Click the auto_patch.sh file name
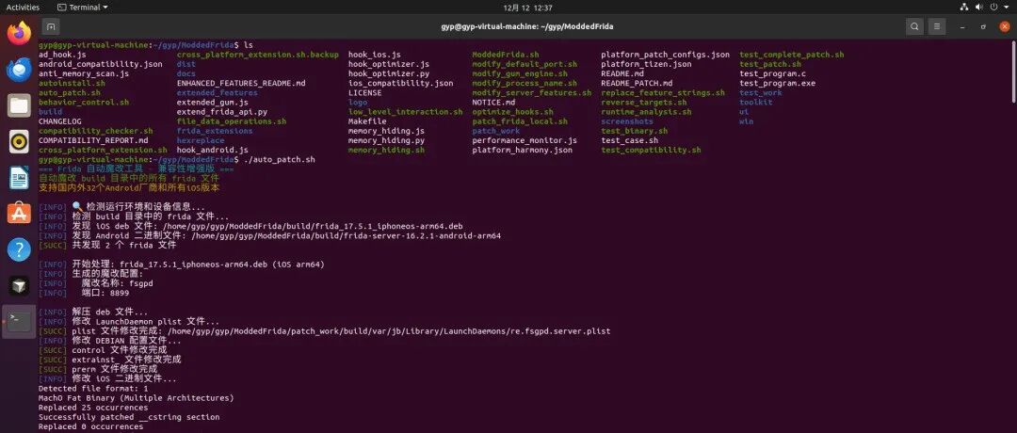The width and height of the screenshot is (1017, 433). pyautogui.click(x=70, y=92)
